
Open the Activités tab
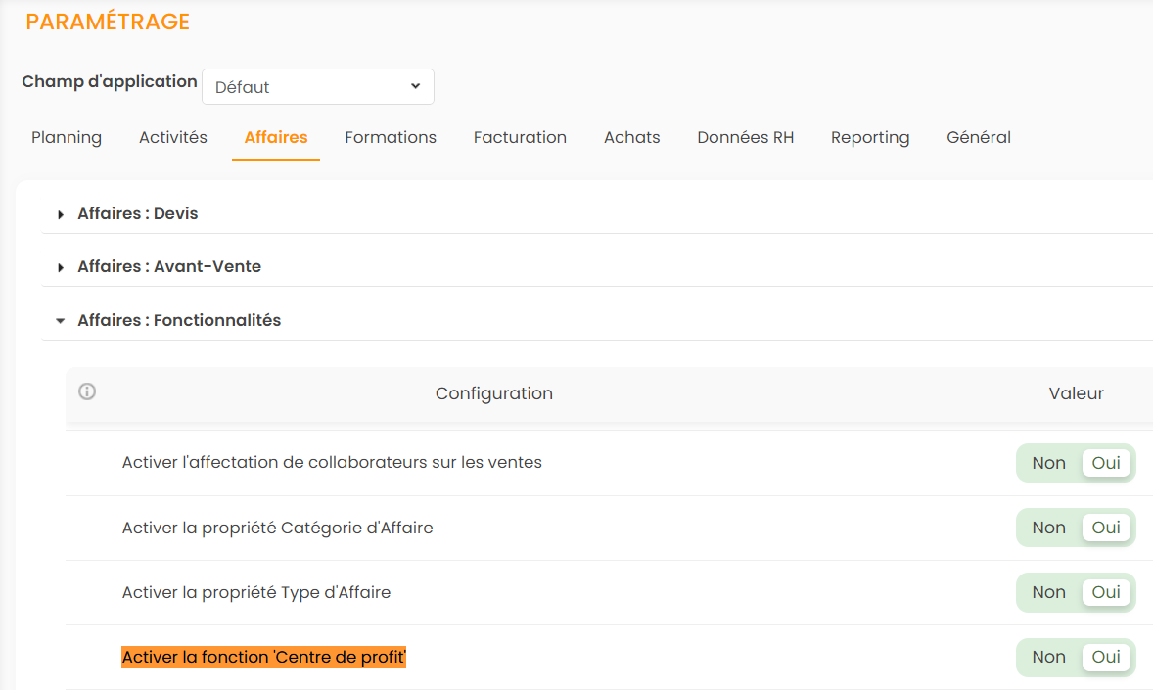pos(173,138)
